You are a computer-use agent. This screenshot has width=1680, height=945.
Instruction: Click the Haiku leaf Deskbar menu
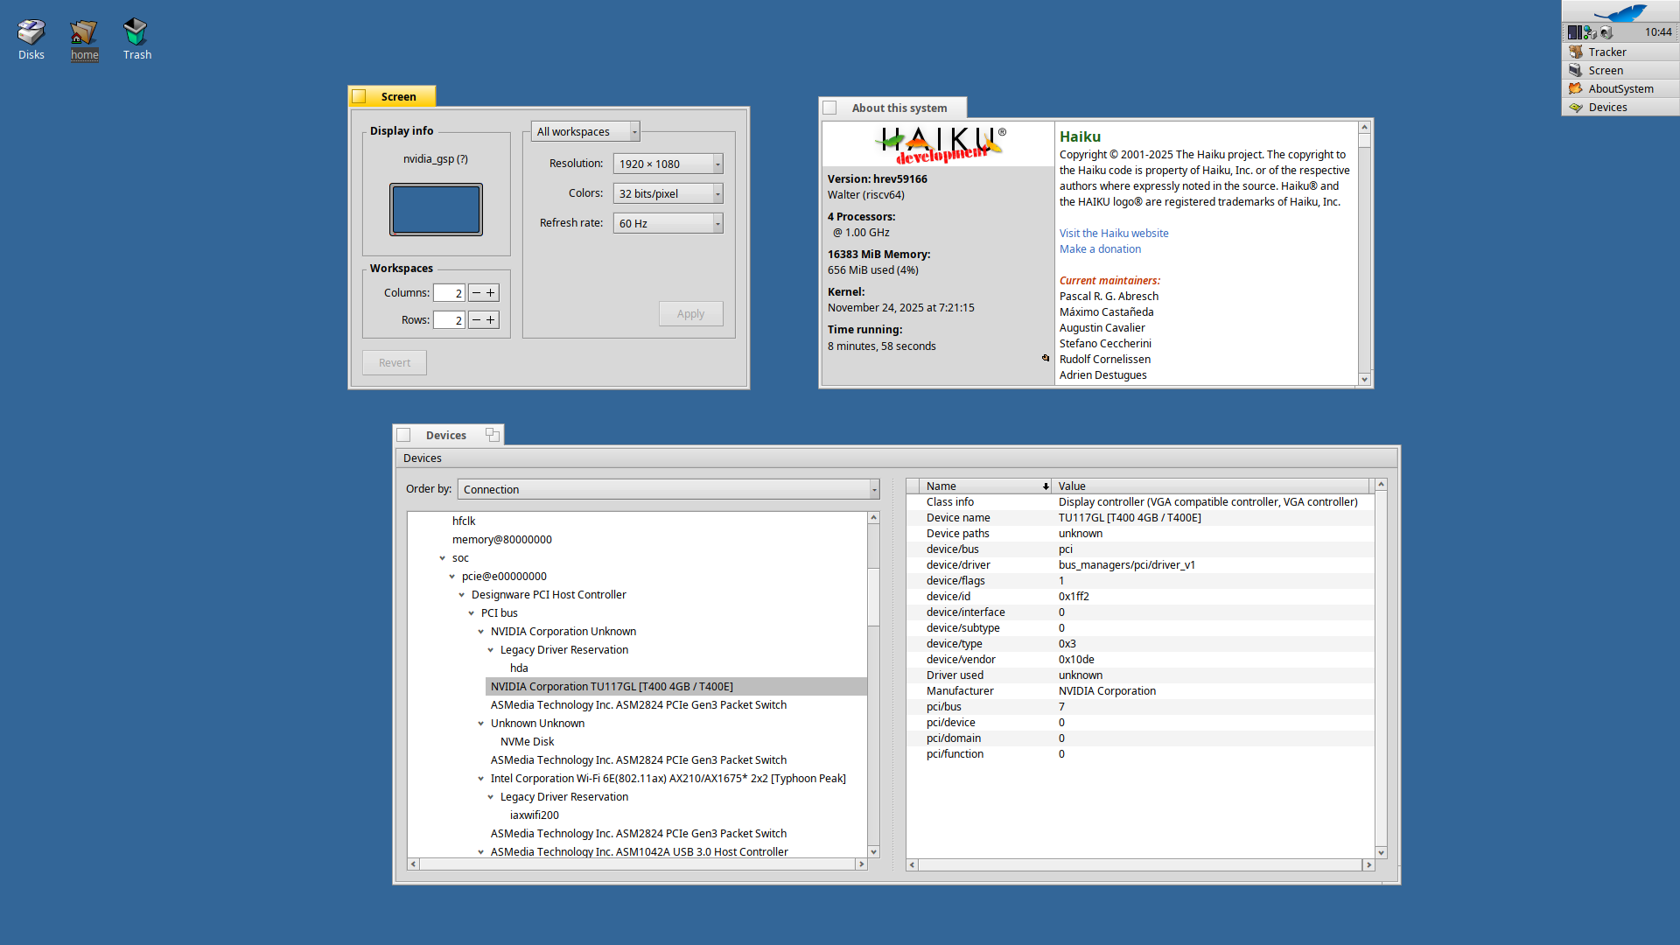click(1620, 11)
